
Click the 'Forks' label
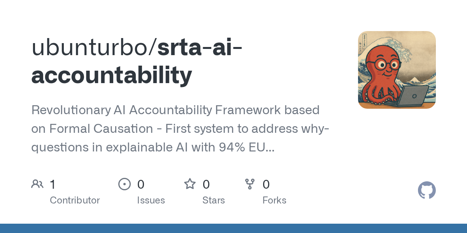[274, 200]
